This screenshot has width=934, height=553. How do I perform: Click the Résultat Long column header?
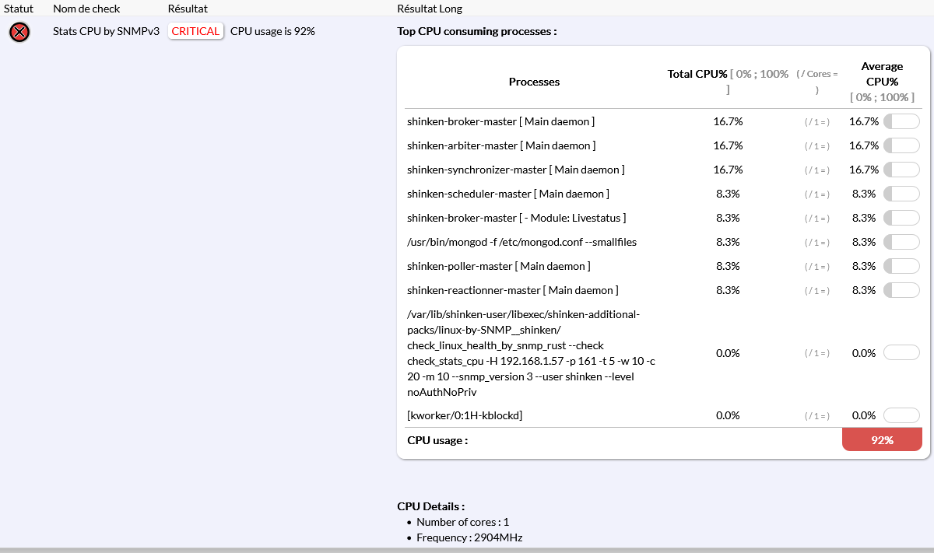coord(429,9)
